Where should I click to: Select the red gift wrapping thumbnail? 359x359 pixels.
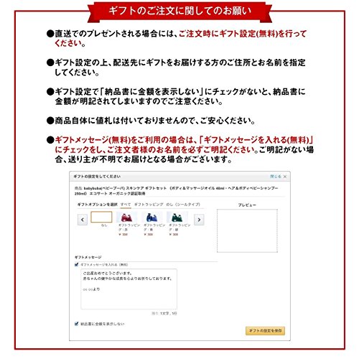click(126, 217)
